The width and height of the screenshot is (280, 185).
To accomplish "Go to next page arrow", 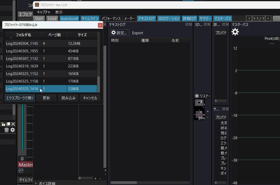I will coord(268,18).
